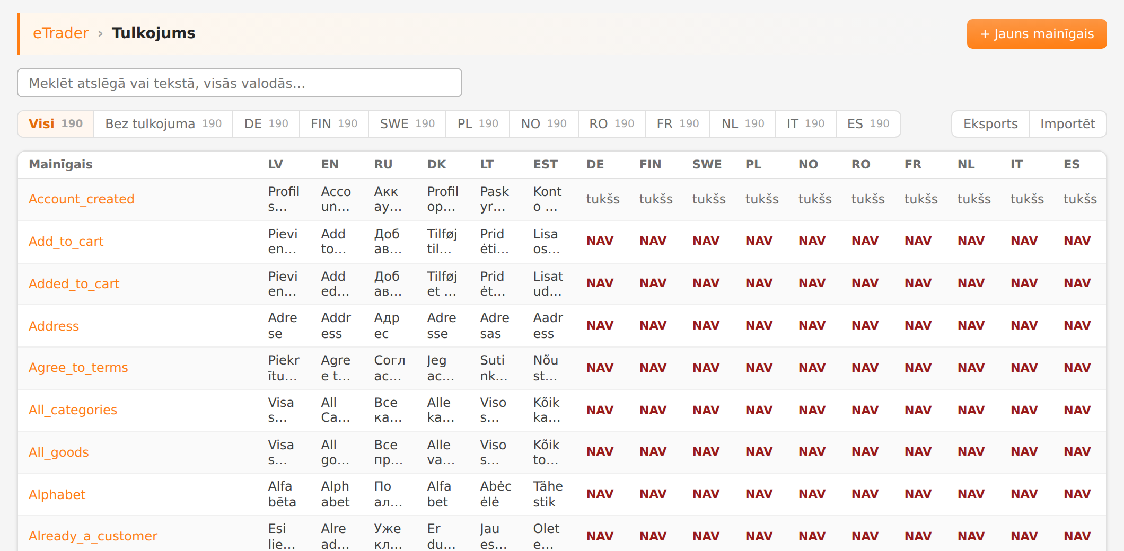Select the Visi filter tab

[56, 124]
